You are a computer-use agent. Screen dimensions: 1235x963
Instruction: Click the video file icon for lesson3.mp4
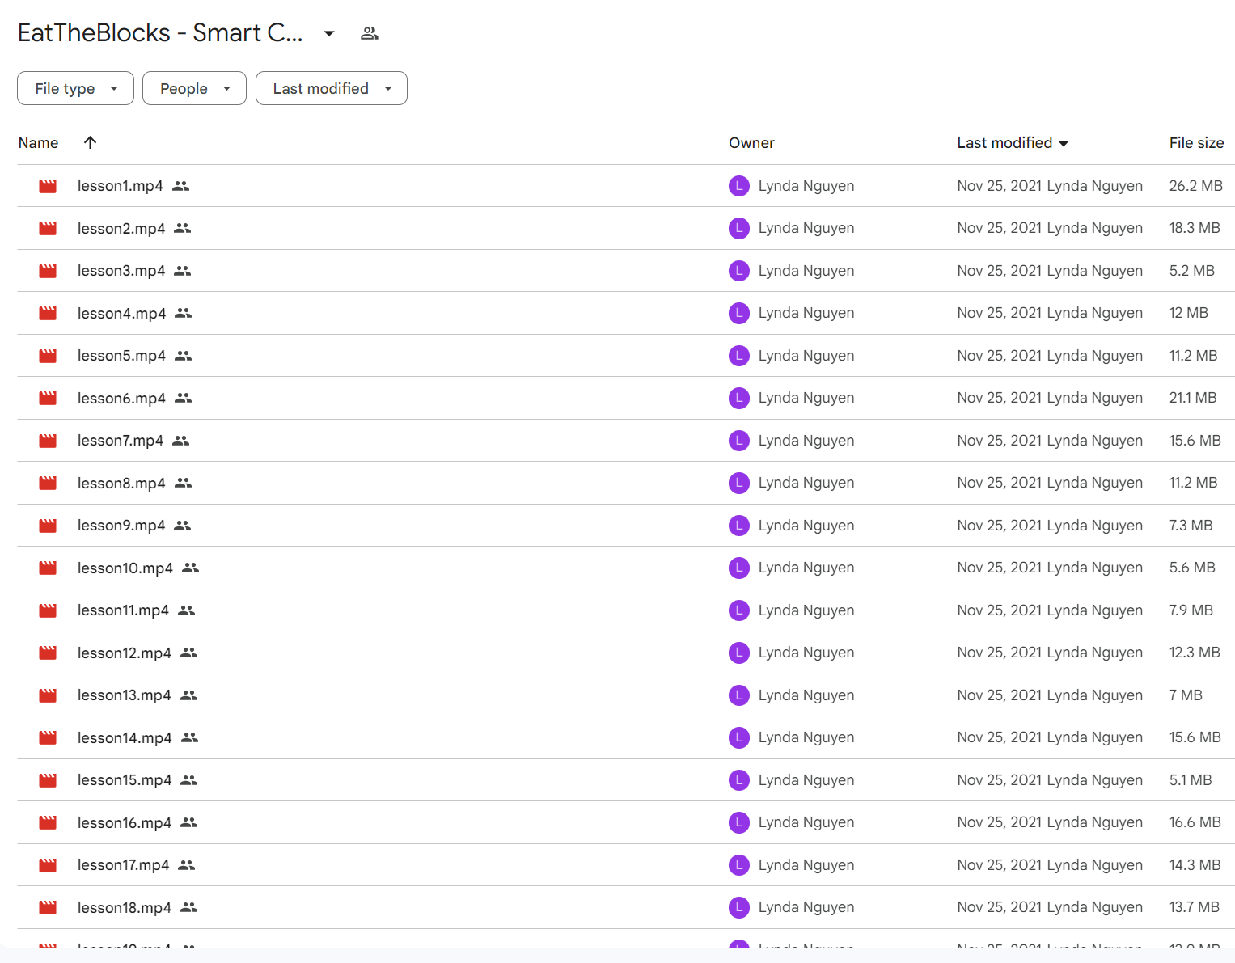pyautogui.click(x=48, y=271)
